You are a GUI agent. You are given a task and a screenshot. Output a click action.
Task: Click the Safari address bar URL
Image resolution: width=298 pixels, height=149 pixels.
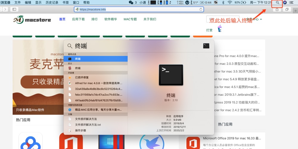click(139, 9)
